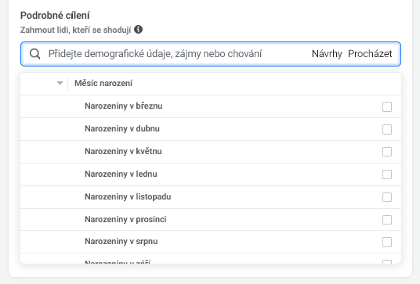Enable the Narozeniny v květnu checkbox

pos(387,152)
